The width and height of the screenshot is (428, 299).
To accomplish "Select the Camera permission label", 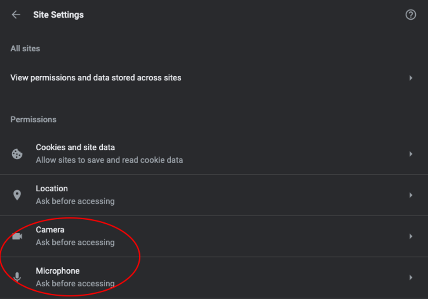I will click(x=50, y=230).
